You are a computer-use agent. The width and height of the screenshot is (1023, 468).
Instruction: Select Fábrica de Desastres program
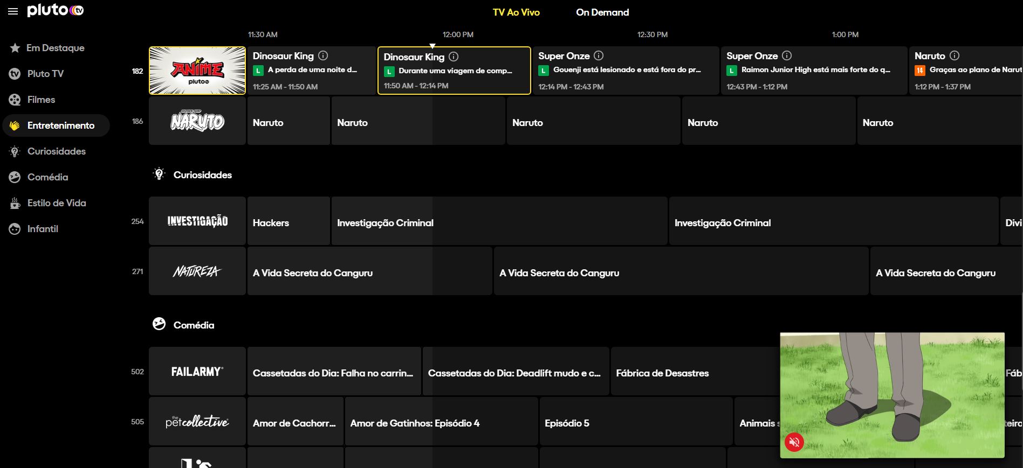(696, 371)
